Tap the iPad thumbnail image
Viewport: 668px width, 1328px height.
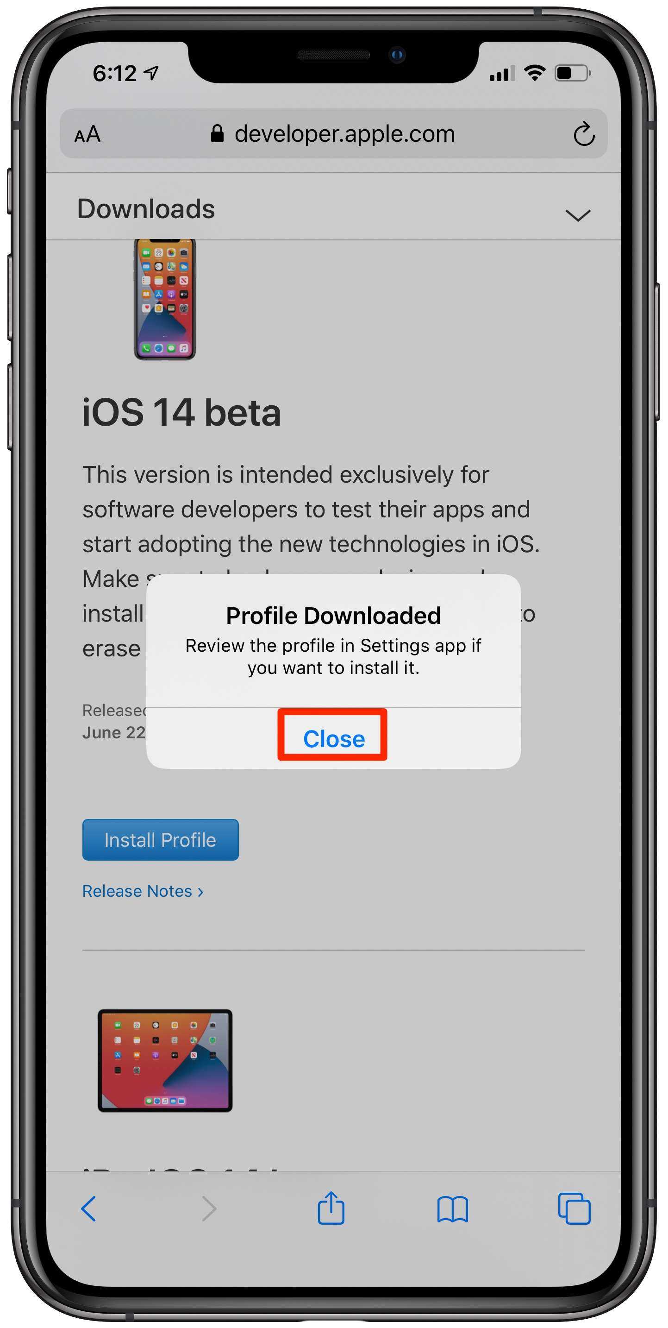pyautogui.click(x=165, y=1061)
